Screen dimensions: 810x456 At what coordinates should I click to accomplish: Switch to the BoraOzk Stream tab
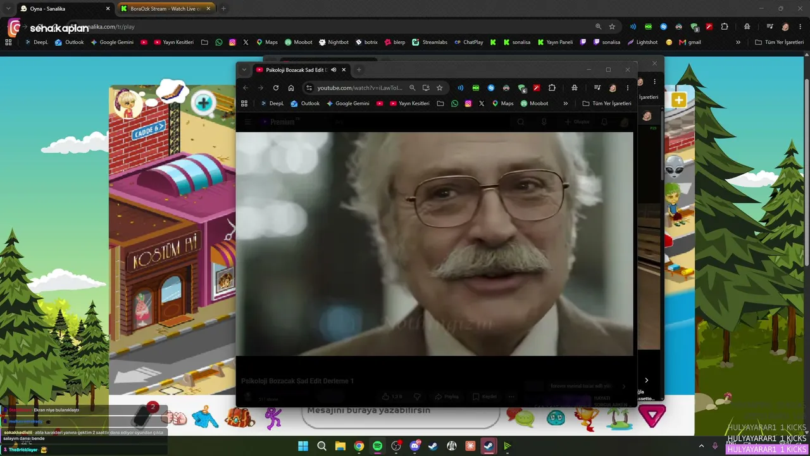[x=165, y=9]
